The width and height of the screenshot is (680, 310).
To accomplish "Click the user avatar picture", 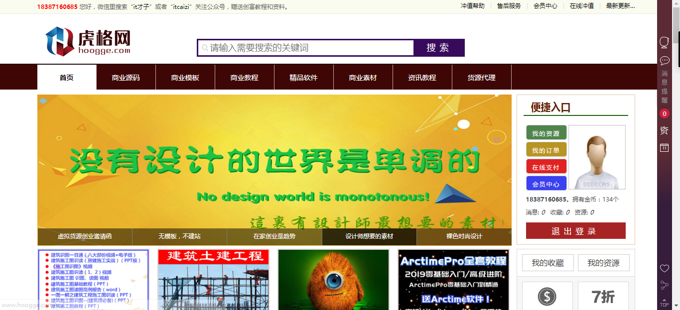I will (597, 157).
